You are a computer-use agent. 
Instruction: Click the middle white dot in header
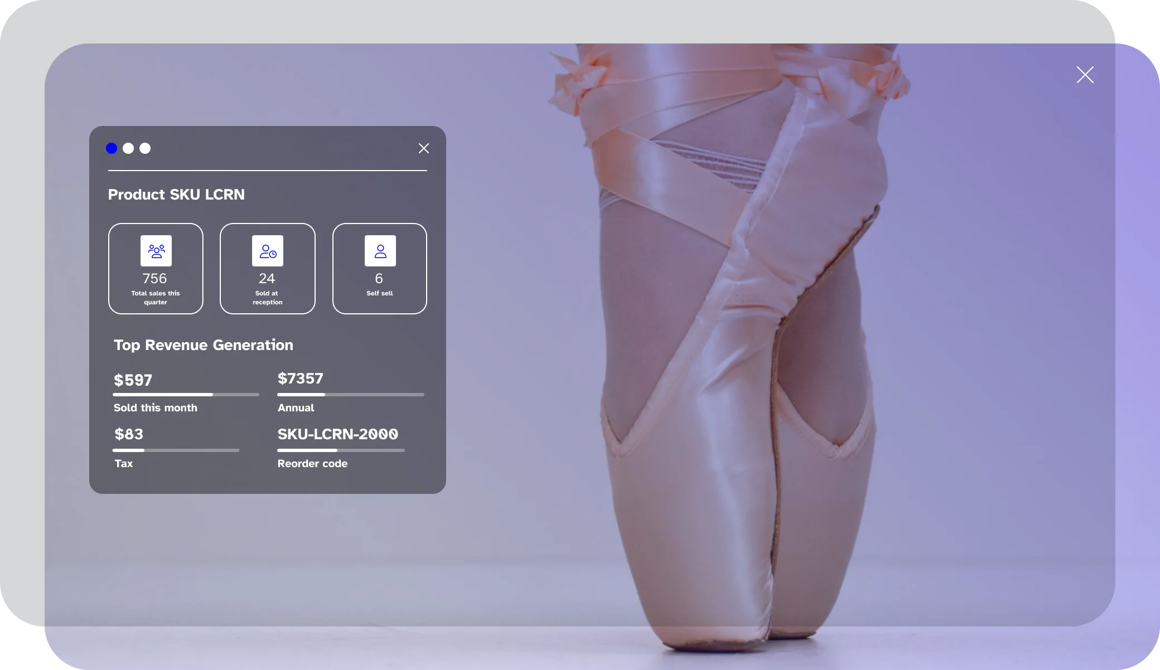(128, 148)
